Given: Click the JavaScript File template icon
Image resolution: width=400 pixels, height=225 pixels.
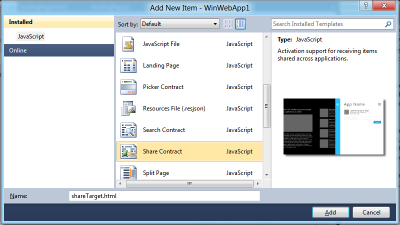Looking at the screenshot, I should click(128, 44).
